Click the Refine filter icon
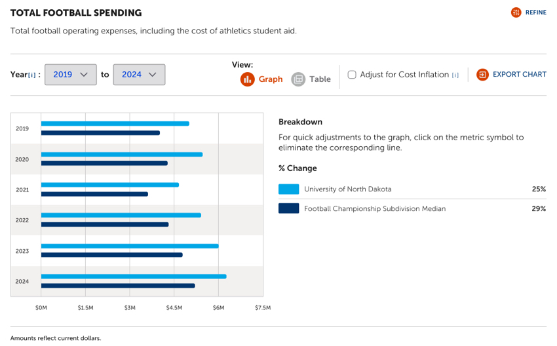 pyautogui.click(x=516, y=12)
